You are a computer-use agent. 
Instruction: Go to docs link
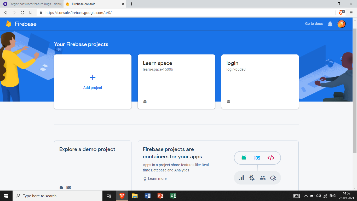coord(314,24)
